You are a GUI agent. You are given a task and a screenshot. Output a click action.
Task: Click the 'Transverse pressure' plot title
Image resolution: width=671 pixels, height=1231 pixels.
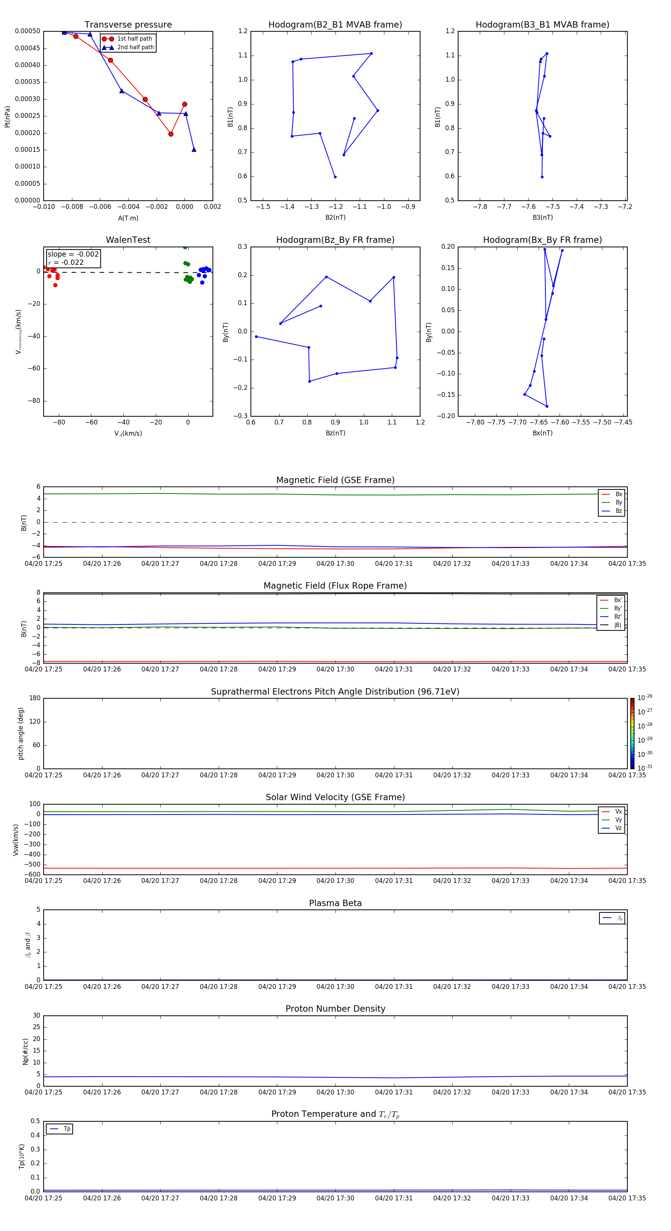128,25
